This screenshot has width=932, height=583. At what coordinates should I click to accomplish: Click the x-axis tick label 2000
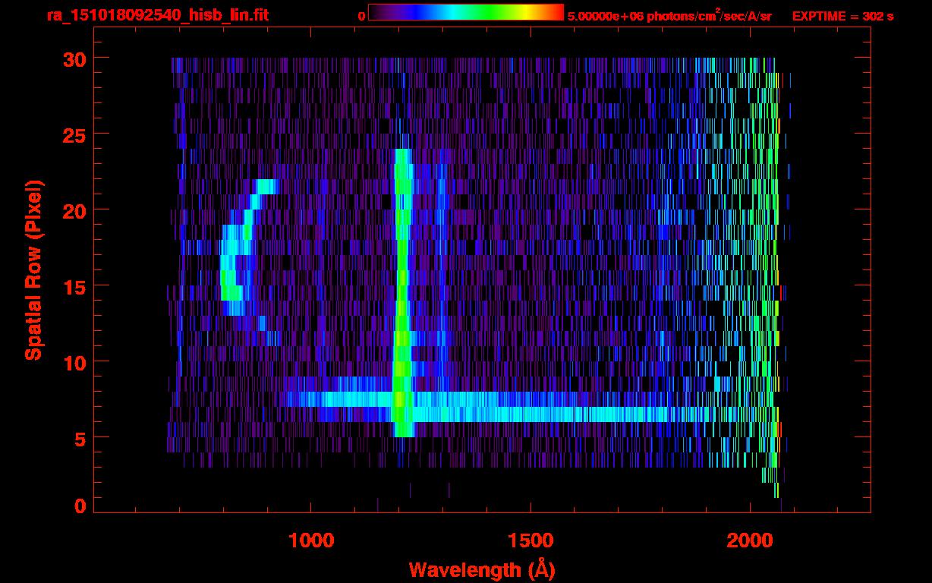750,540
